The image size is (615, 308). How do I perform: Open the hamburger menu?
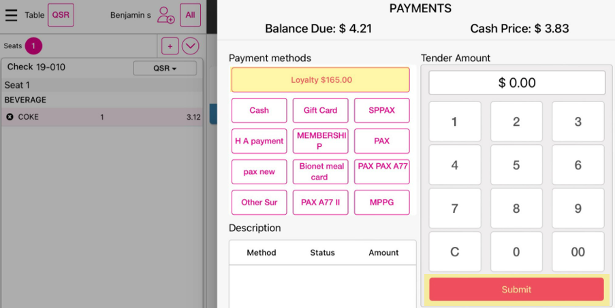[11, 15]
